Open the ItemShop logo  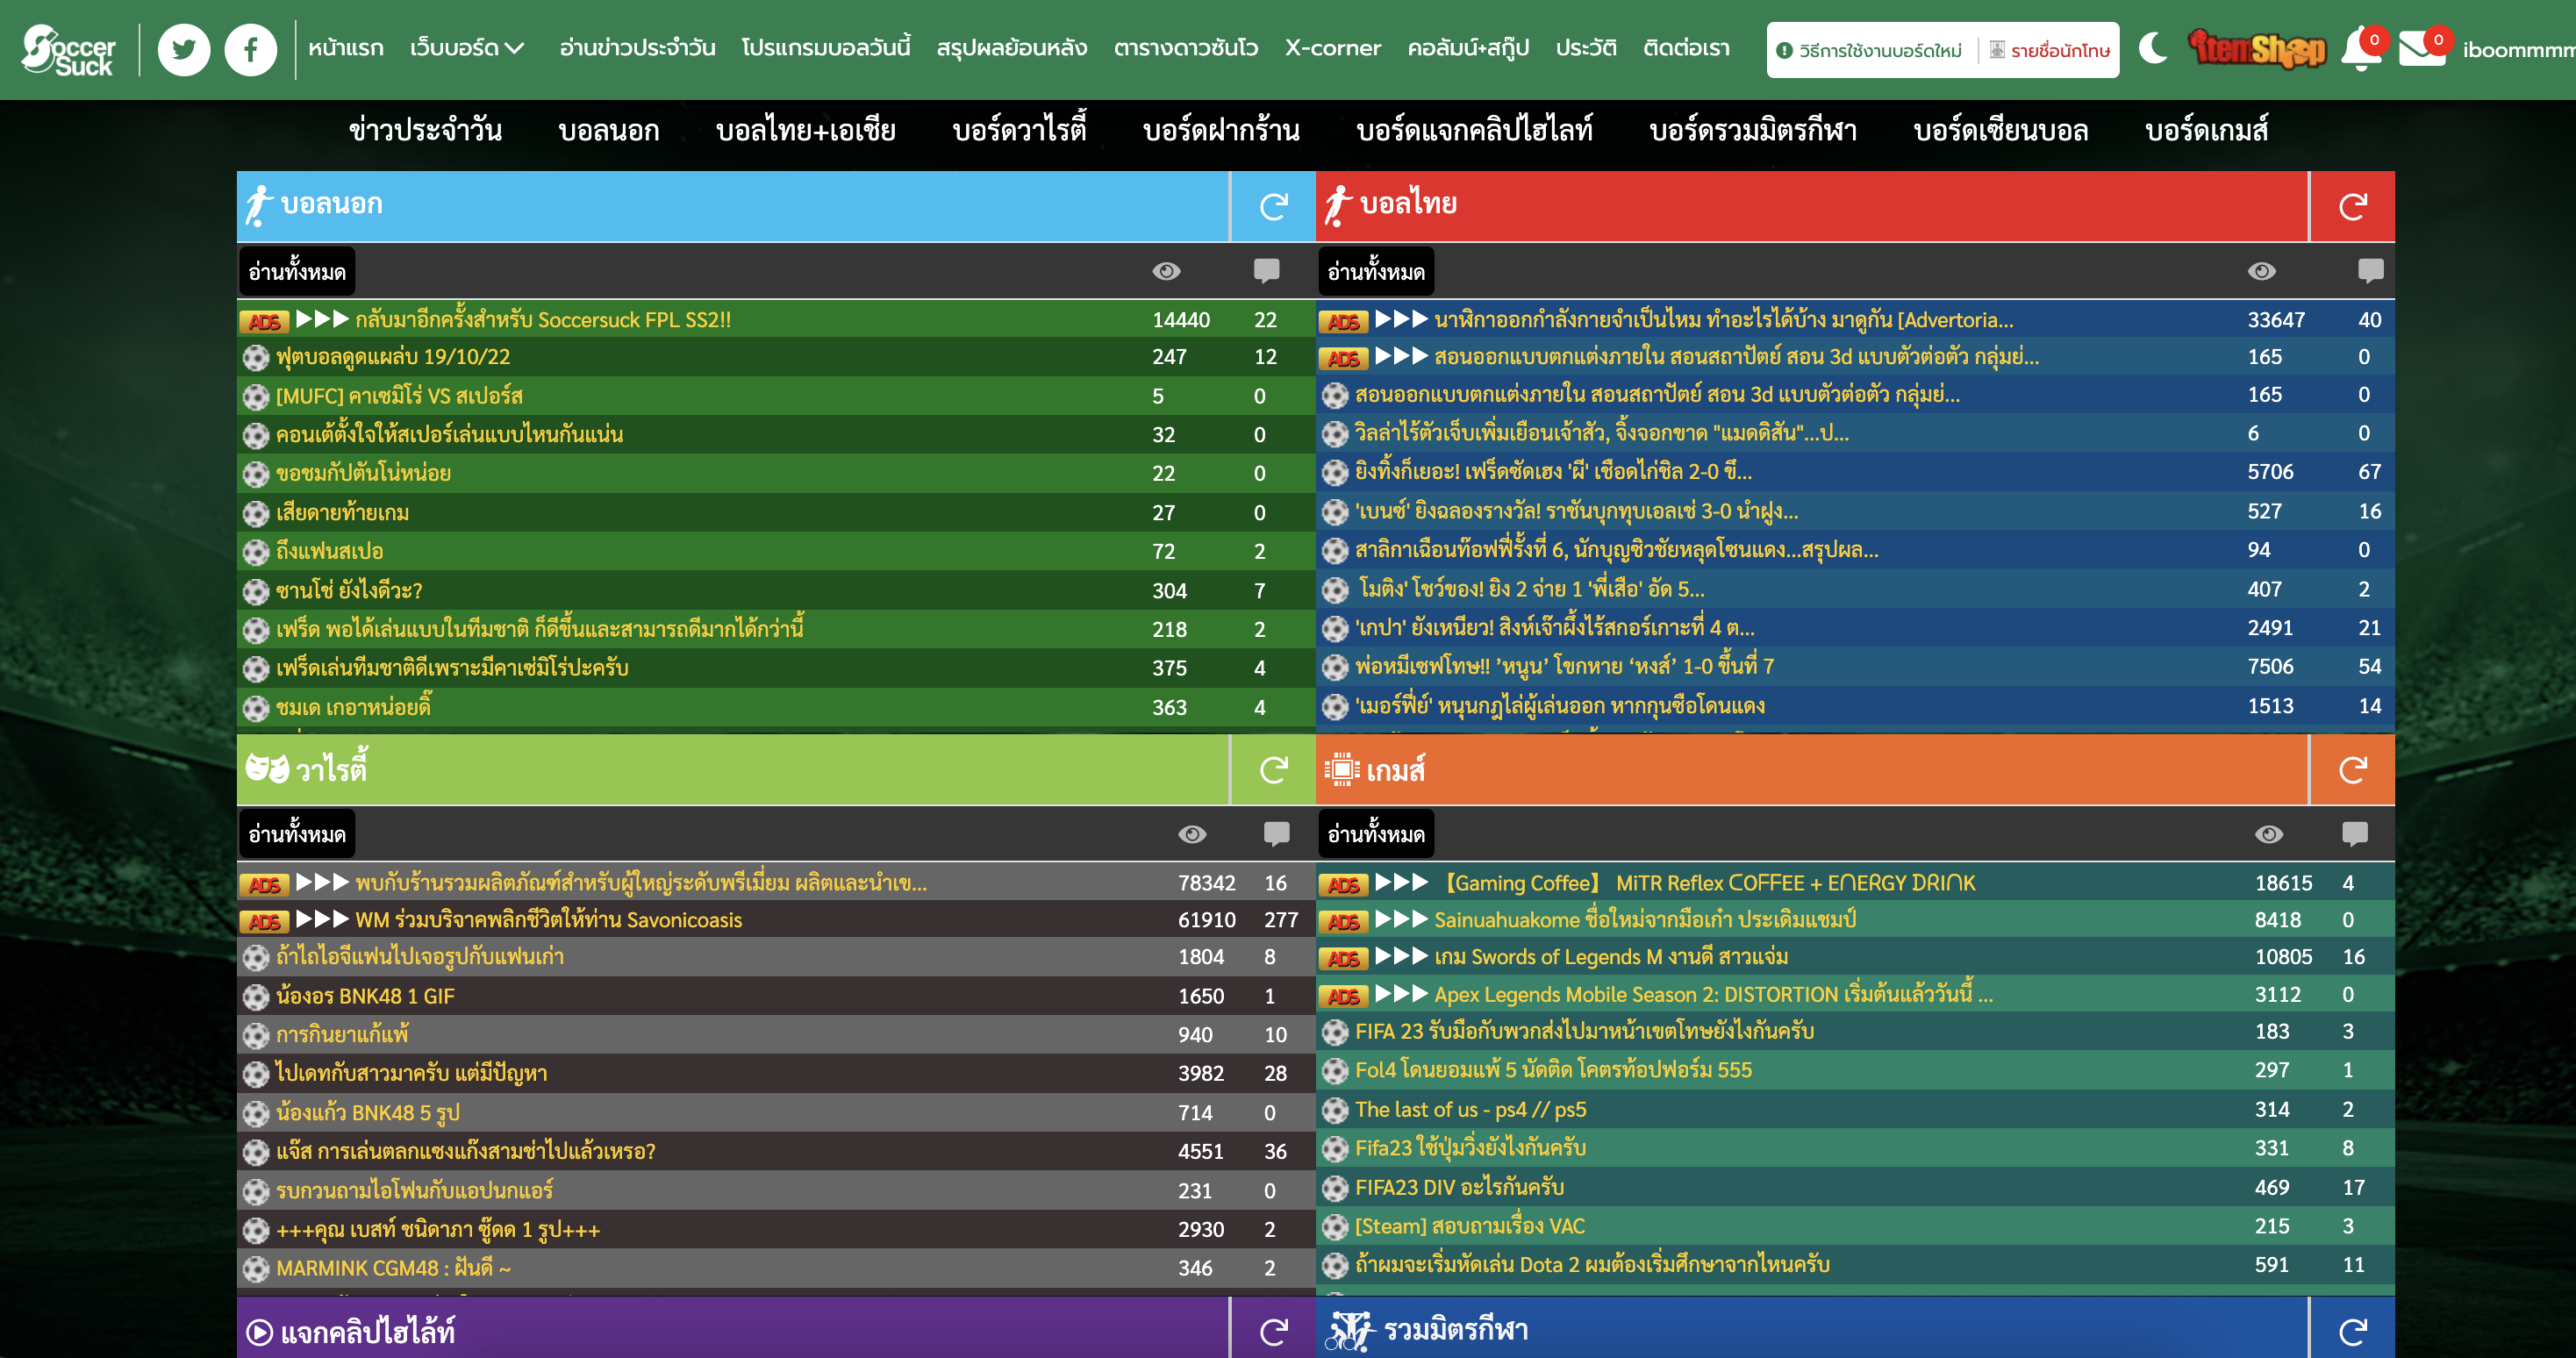click(2256, 48)
